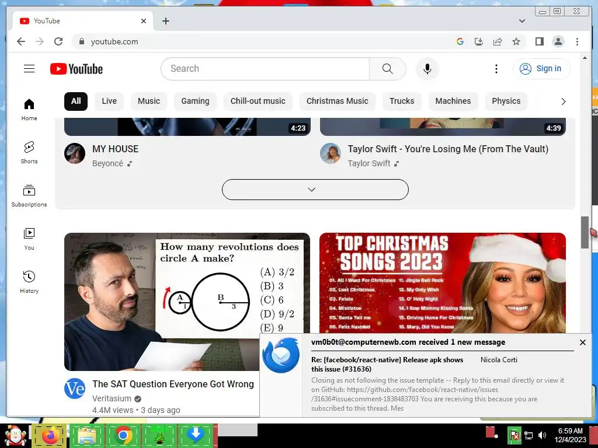Open the Chrome profile avatar

(x=558, y=41)
